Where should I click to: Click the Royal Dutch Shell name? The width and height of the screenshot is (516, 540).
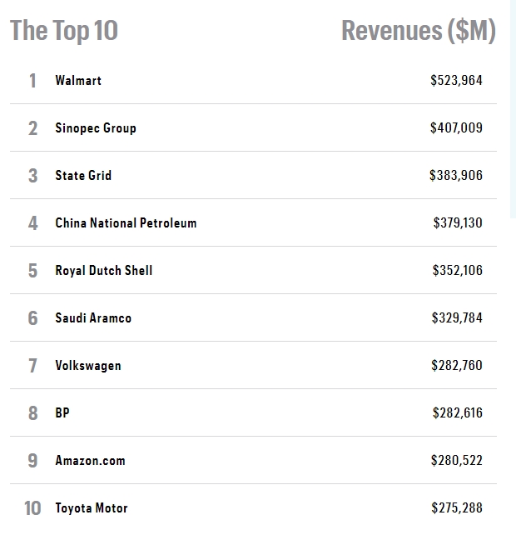click(x=104, y=271)
